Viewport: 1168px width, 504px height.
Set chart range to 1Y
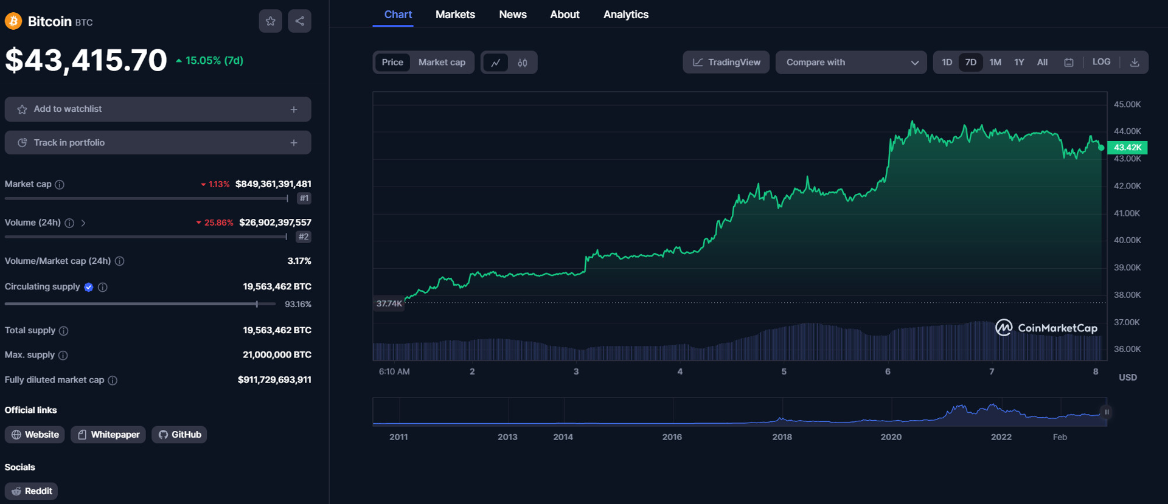pos(1020,62)
